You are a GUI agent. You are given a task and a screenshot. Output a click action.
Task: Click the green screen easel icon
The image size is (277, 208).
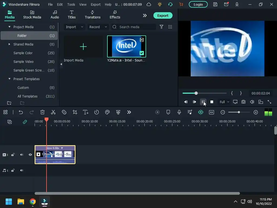pos(118,112)
